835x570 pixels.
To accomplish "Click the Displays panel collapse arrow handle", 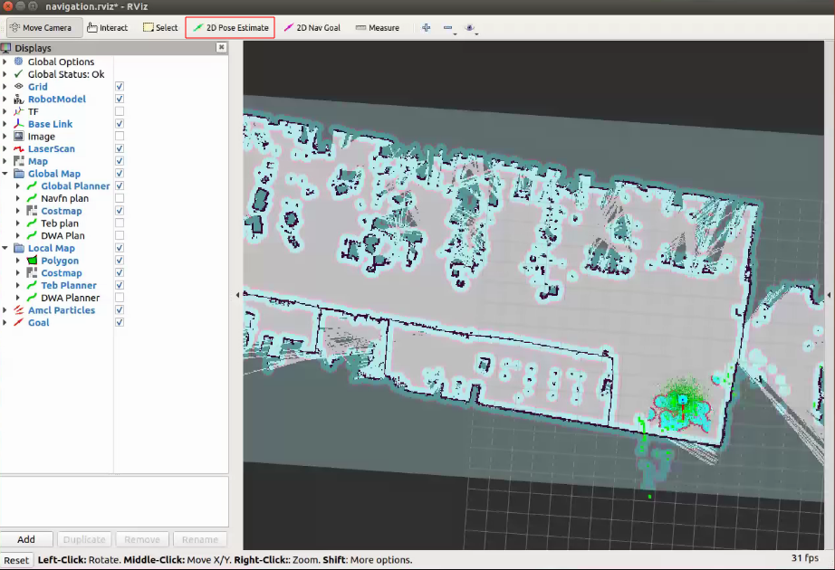I will 237,295.
